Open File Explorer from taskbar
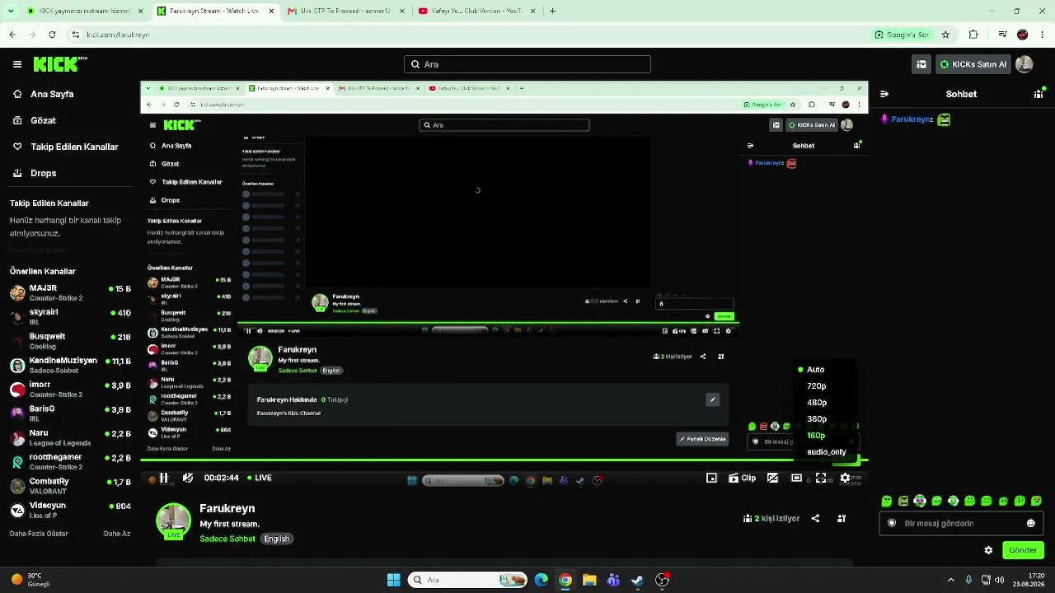Image resolution: width=1055 pixels, height=593 pixels. [x=589, y=580]
